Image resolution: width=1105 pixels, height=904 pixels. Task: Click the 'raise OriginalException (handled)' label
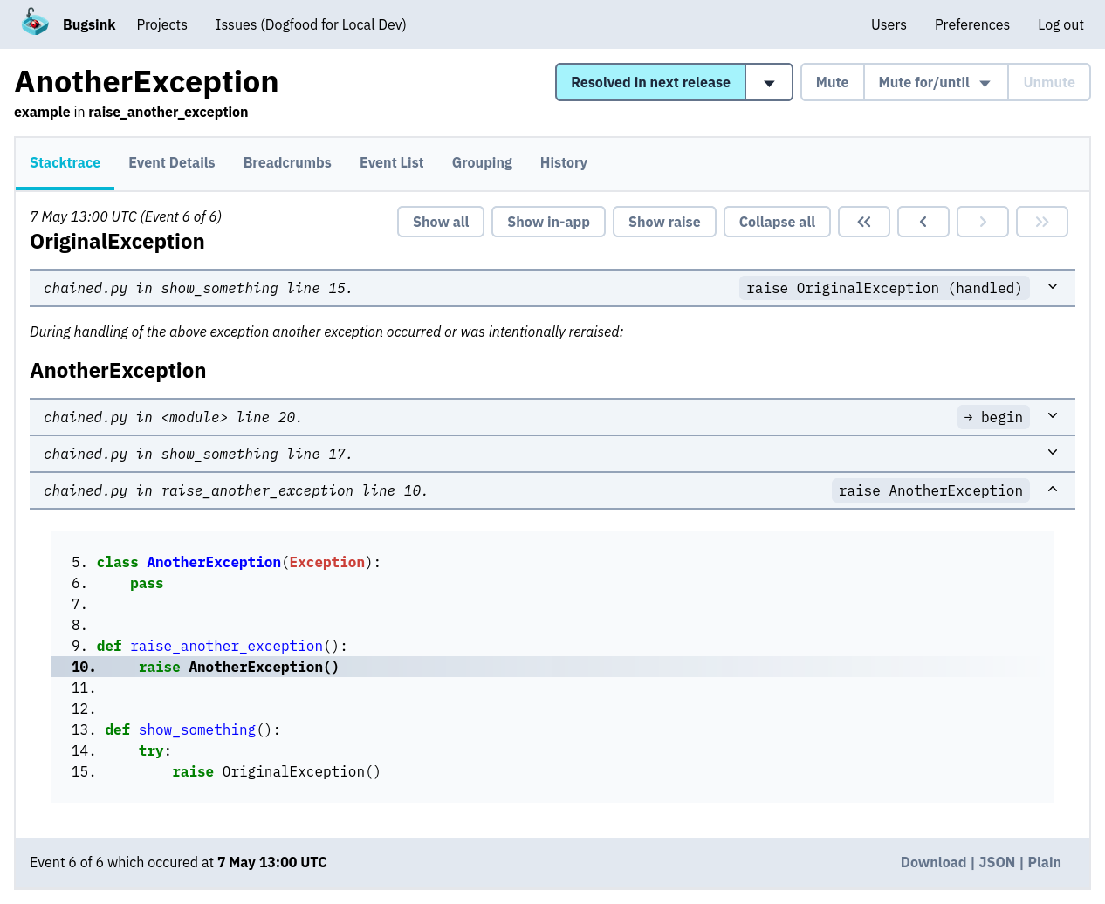(884, 288)
